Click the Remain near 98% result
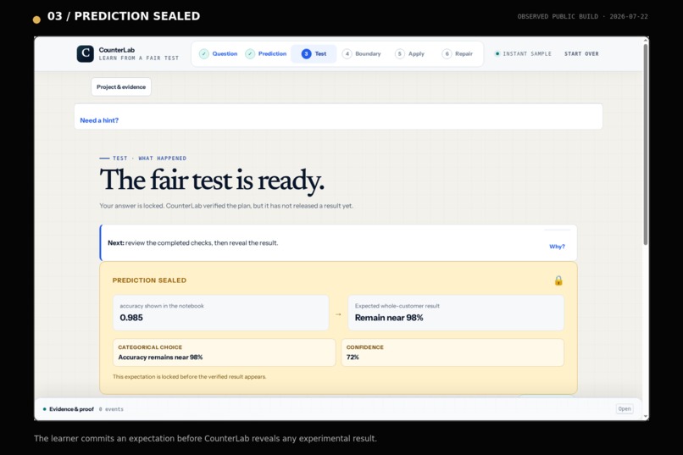The width and height of the screenshot is (683, 455). (x=389, y=318)
